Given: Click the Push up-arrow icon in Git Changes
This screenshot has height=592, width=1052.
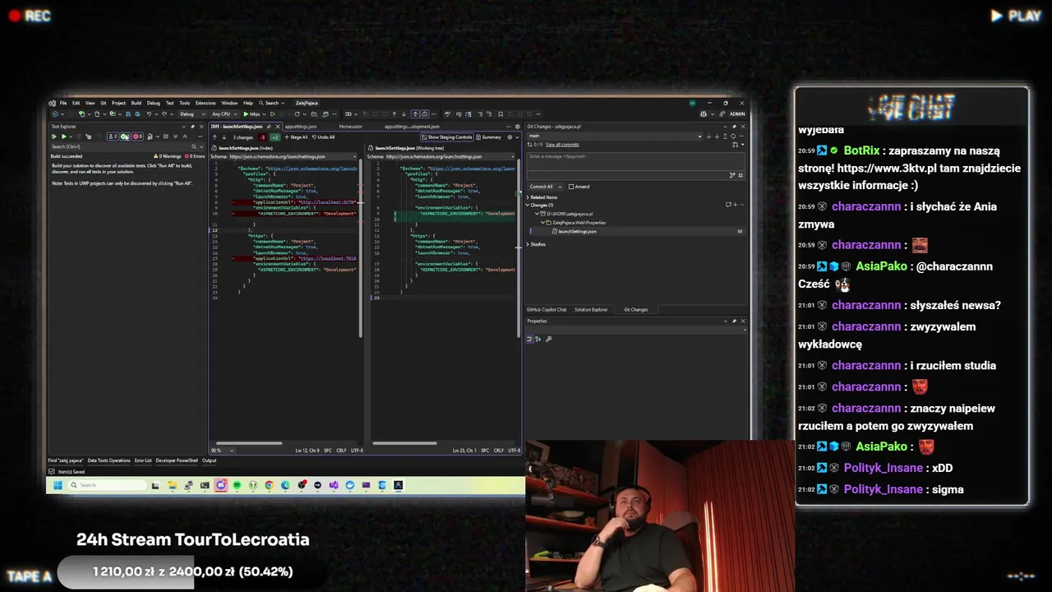Looking at the screenshot, I should 725,136.
